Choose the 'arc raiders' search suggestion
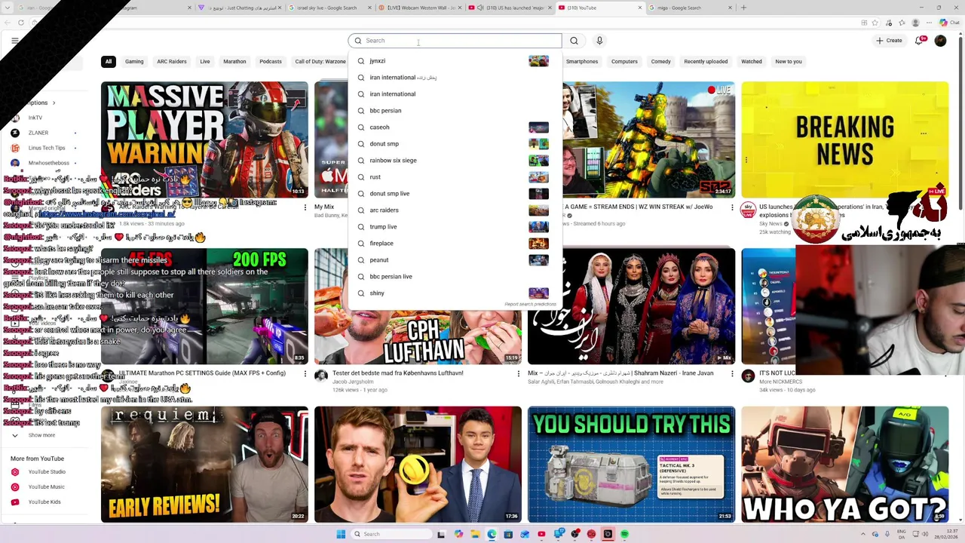Viewport: 965px width, 543px height. point(455,210)
